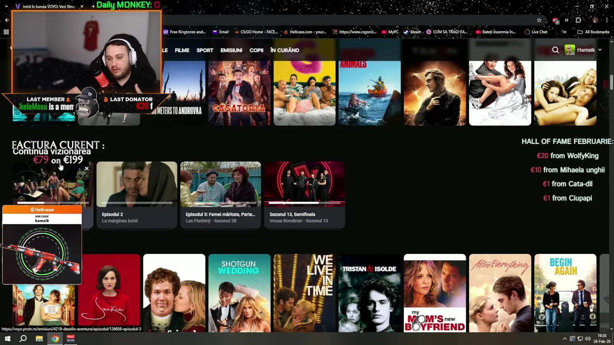Click the red extension icon with badge
Image resolution: width=614 pixels, height=345 pixels.
(555, 20)
